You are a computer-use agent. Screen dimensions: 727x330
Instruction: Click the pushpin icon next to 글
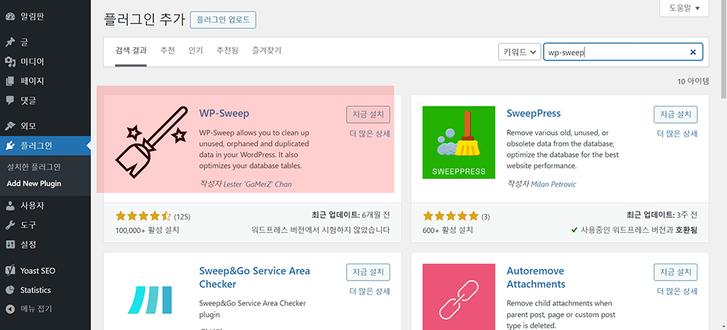click(x=10, y=42)
